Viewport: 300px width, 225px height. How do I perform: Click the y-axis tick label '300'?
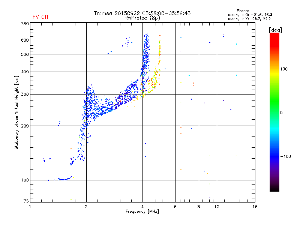pos(25,94)
